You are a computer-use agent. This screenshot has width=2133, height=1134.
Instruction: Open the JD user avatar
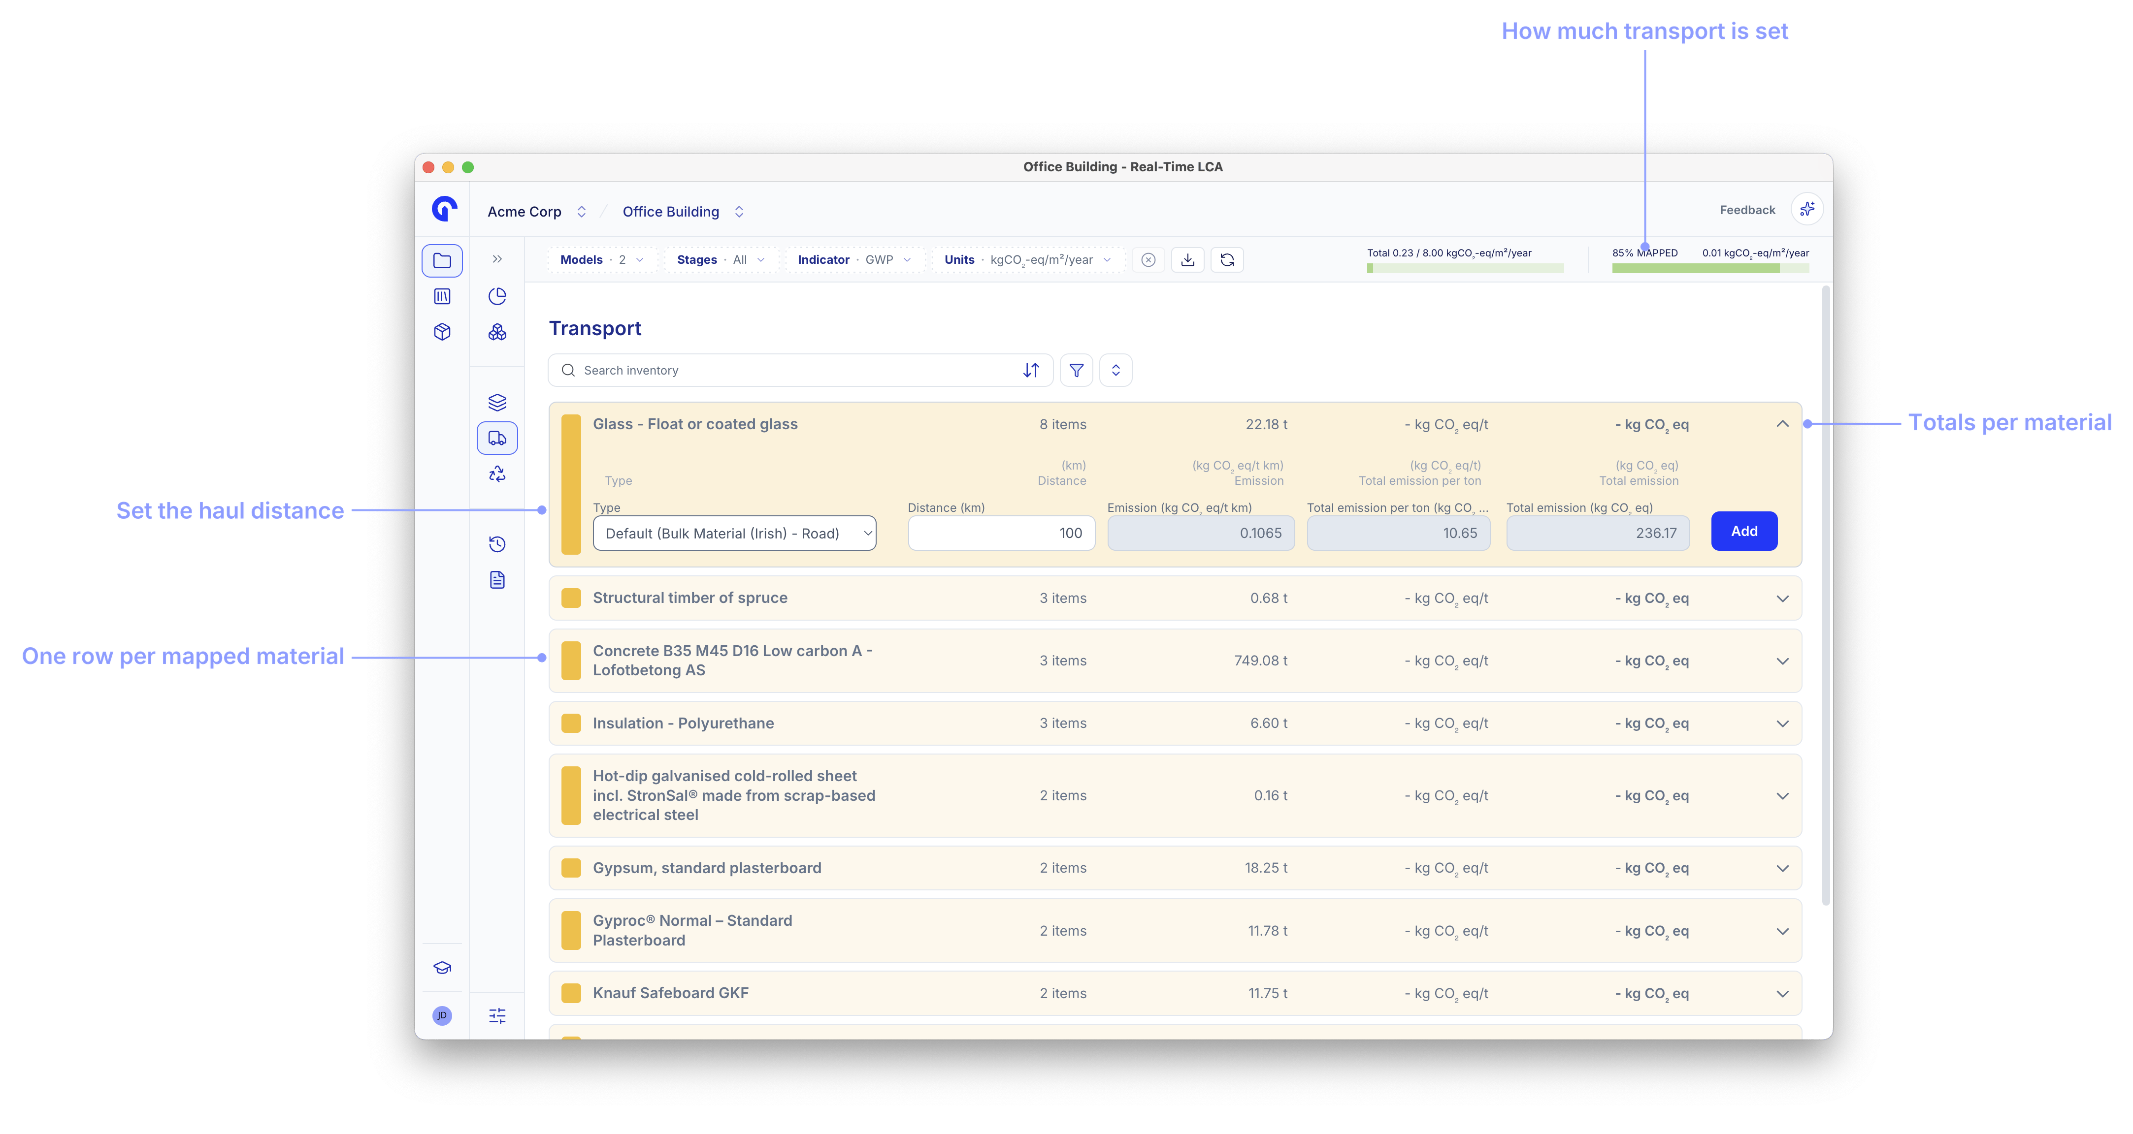point(442,1016)
